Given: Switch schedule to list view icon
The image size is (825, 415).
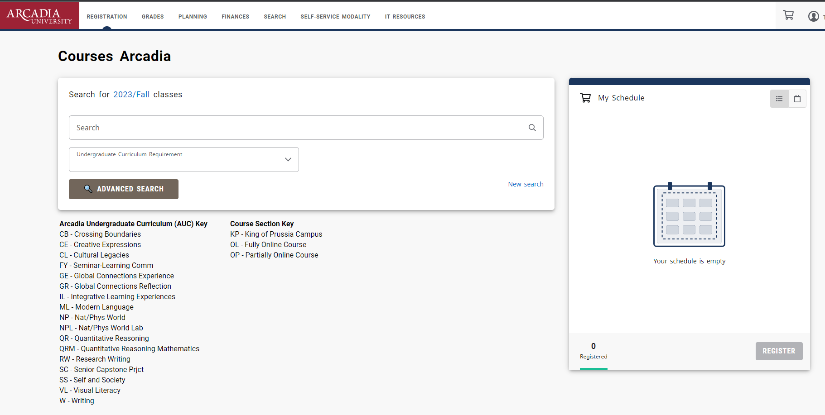Looking at the screenshot, I should [x=779, y=99].
